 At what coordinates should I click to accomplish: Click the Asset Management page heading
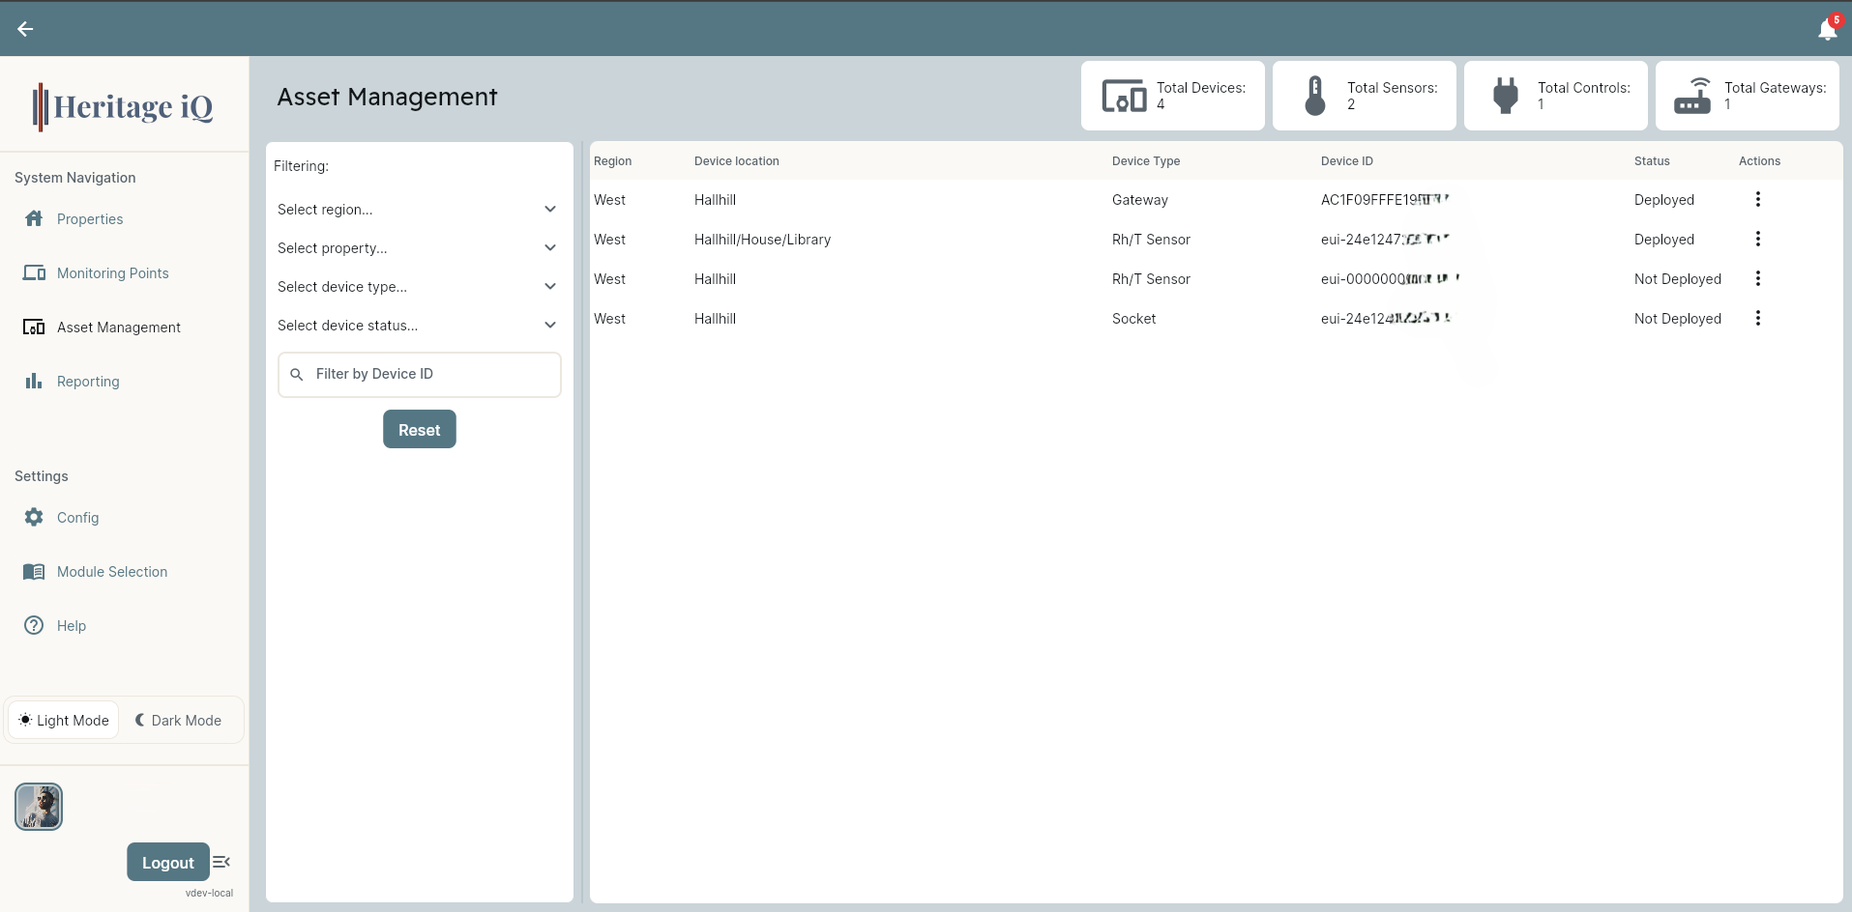[x=387, y=97]
